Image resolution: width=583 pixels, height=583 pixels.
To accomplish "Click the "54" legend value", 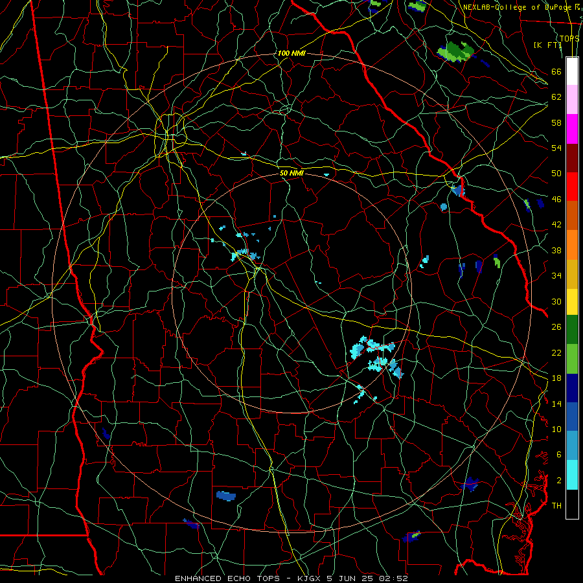I will pos(556,148).
